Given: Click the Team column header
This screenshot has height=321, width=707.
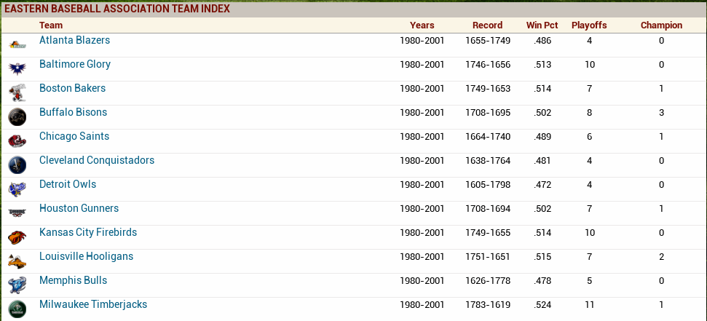Looking at the screenshot, I should 51,25.
